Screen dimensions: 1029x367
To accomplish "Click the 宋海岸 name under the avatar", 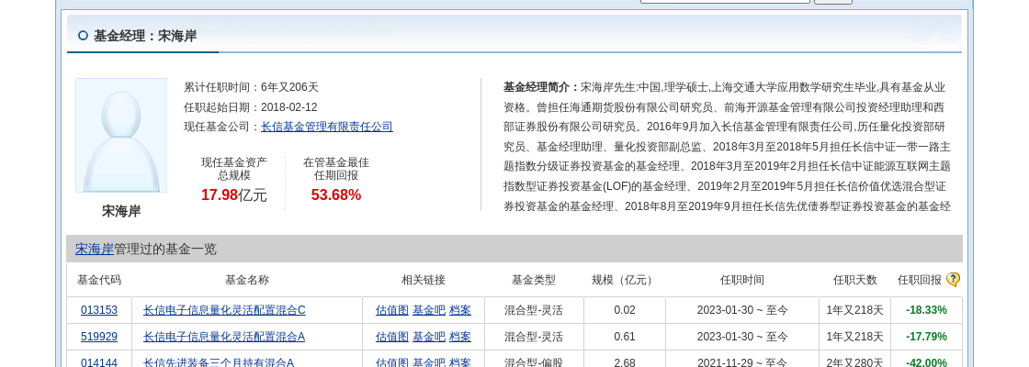I will (x=121, y=211).
